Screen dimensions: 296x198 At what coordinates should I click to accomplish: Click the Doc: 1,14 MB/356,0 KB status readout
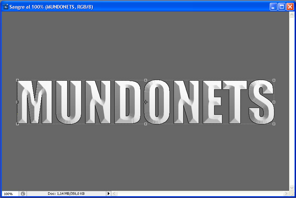pos(66,193)
